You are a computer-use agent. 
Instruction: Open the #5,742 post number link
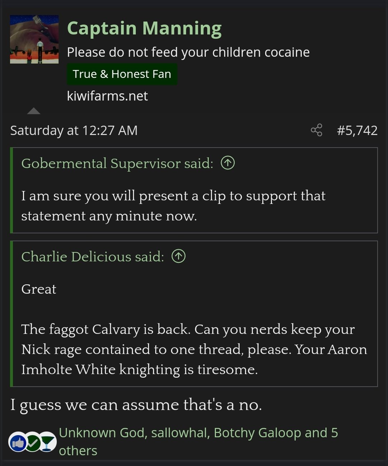pos(357,130)
